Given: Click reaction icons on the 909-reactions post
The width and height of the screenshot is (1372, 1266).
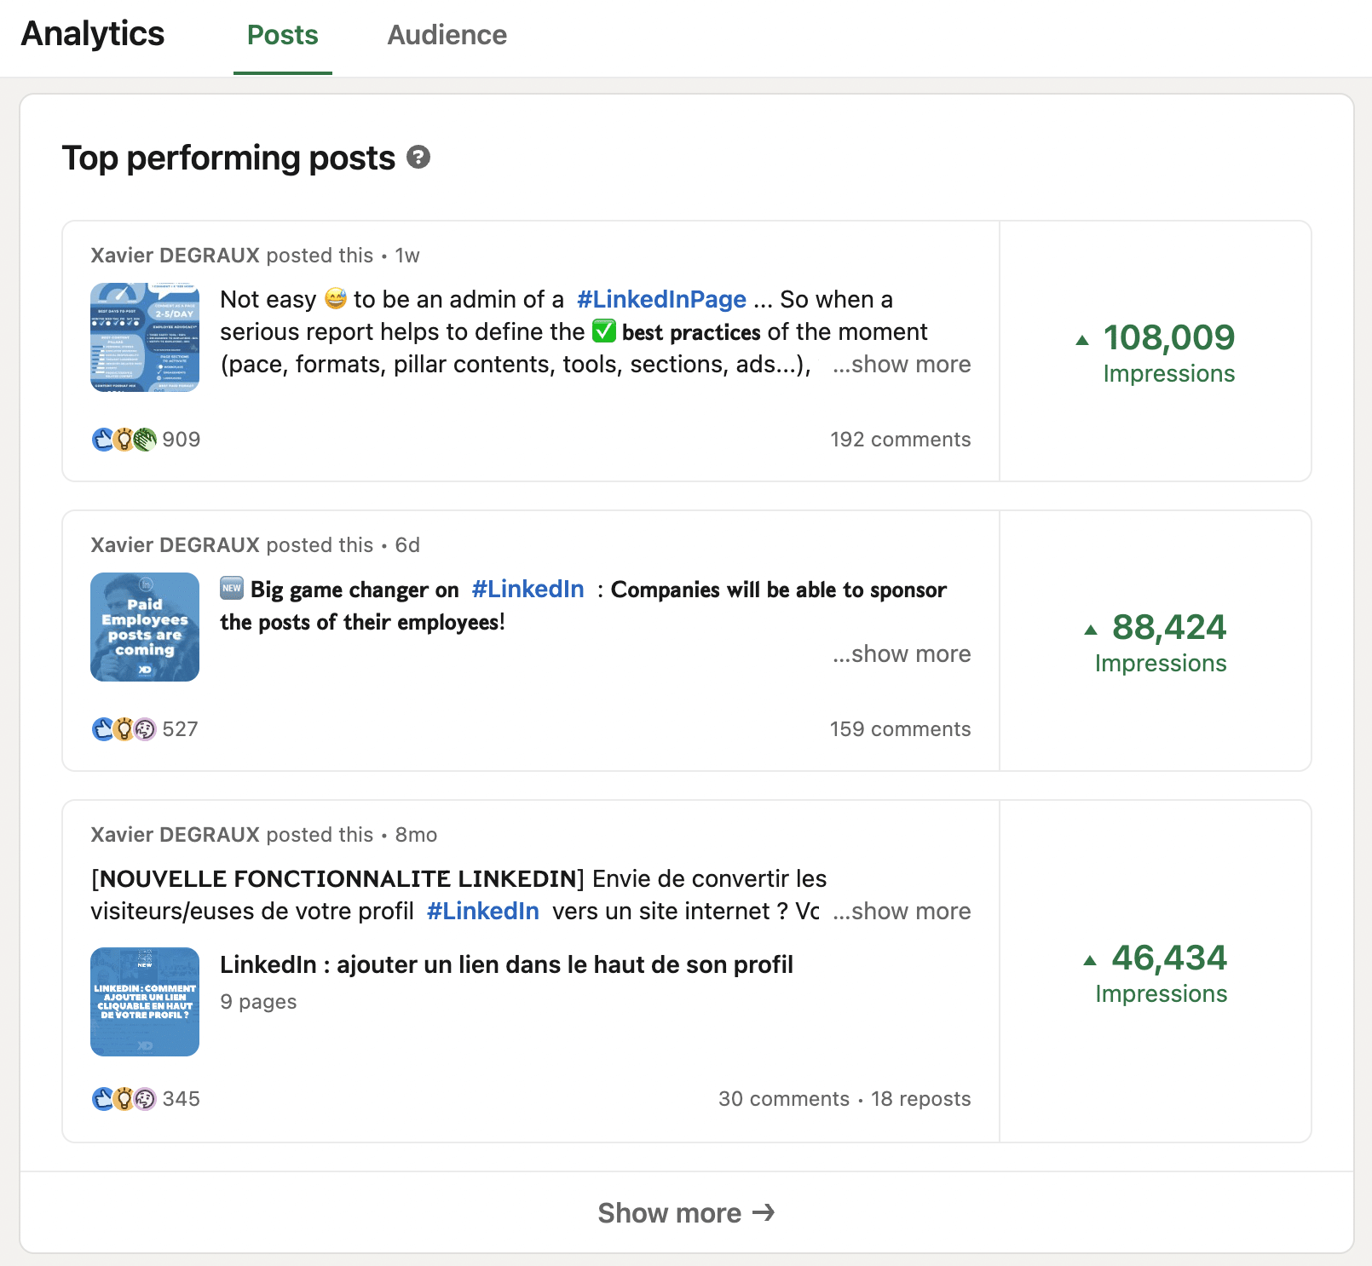Looking at the screenshot, I should coord(124,440).
